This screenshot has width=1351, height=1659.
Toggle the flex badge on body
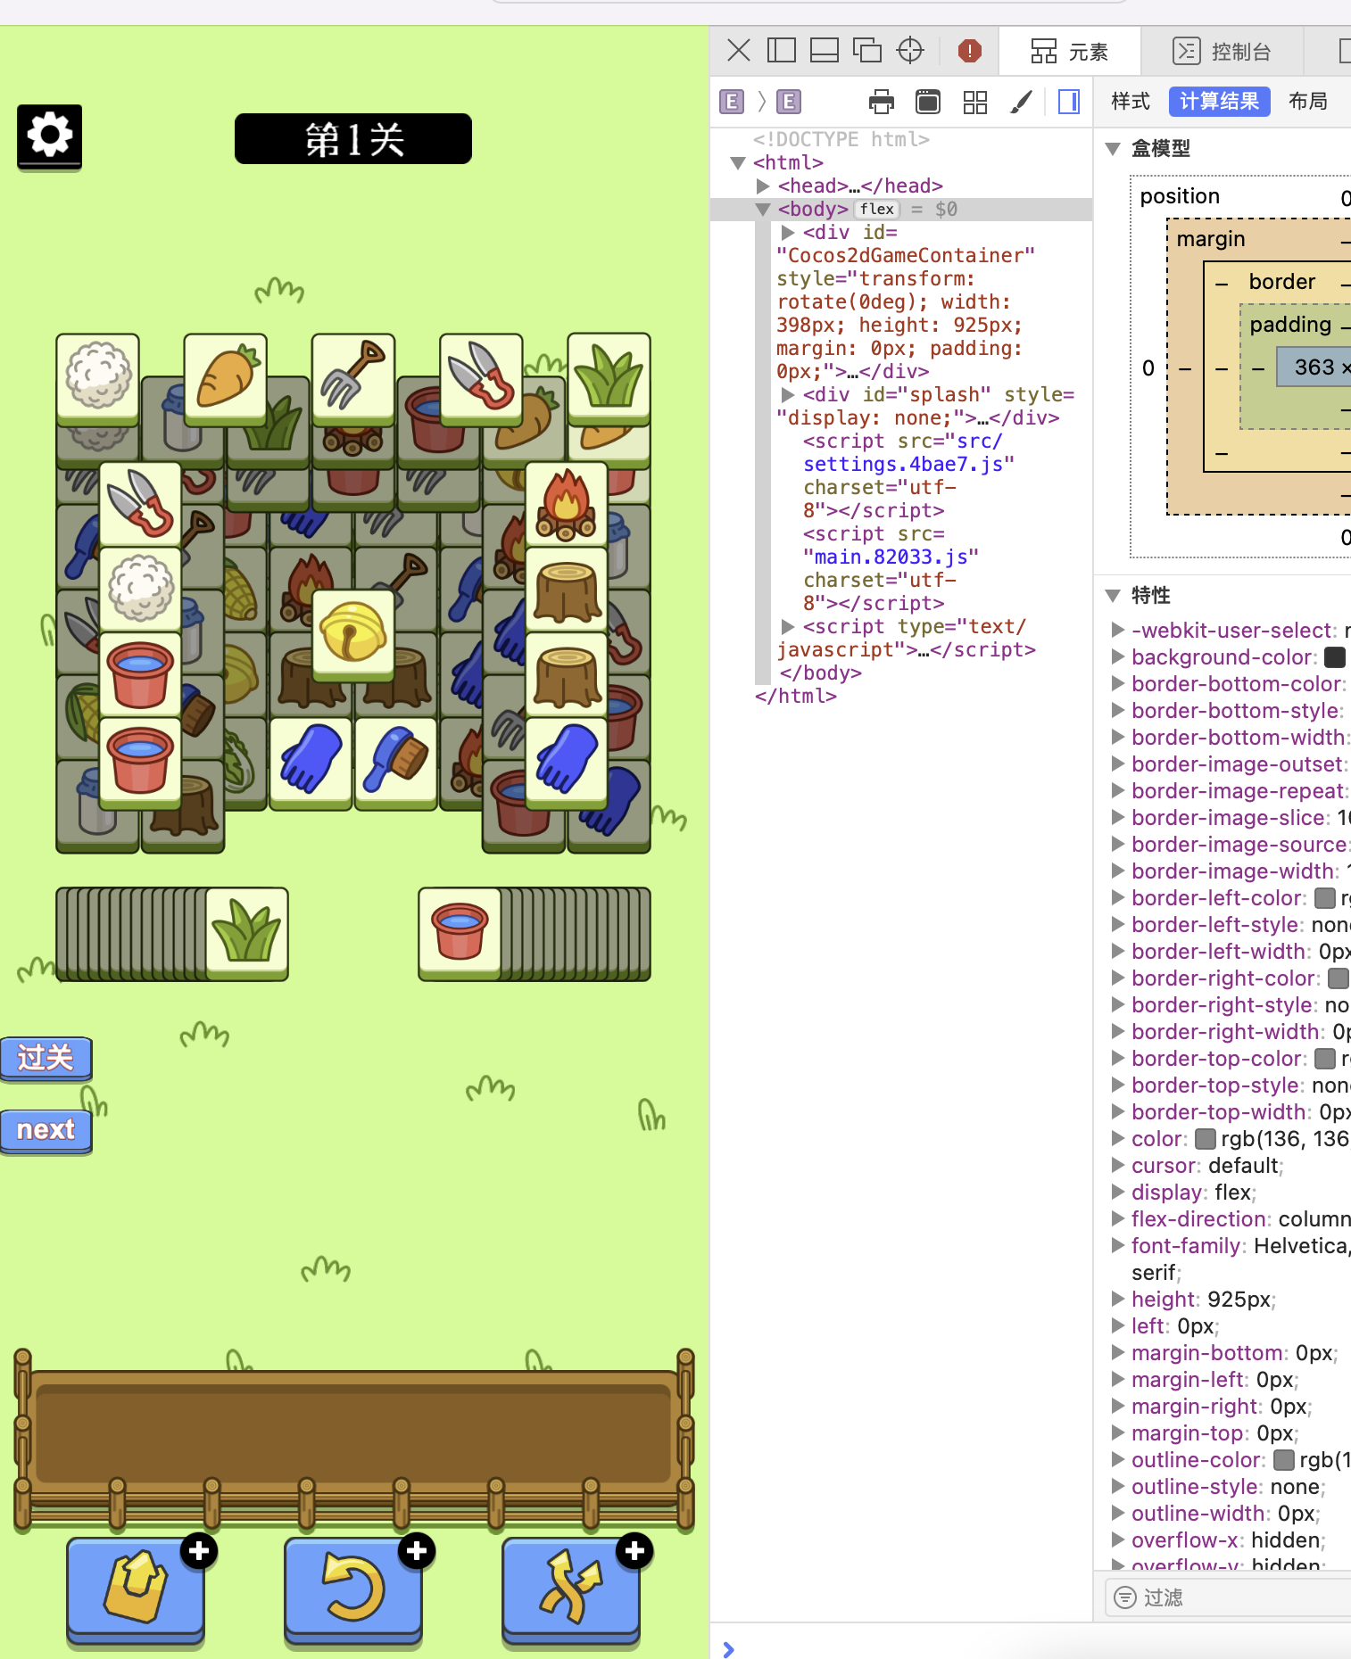click(x=877, y=210)
